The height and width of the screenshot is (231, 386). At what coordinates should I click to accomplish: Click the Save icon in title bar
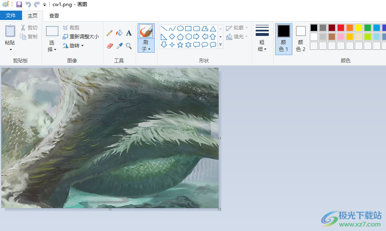(x=19, y=4)
